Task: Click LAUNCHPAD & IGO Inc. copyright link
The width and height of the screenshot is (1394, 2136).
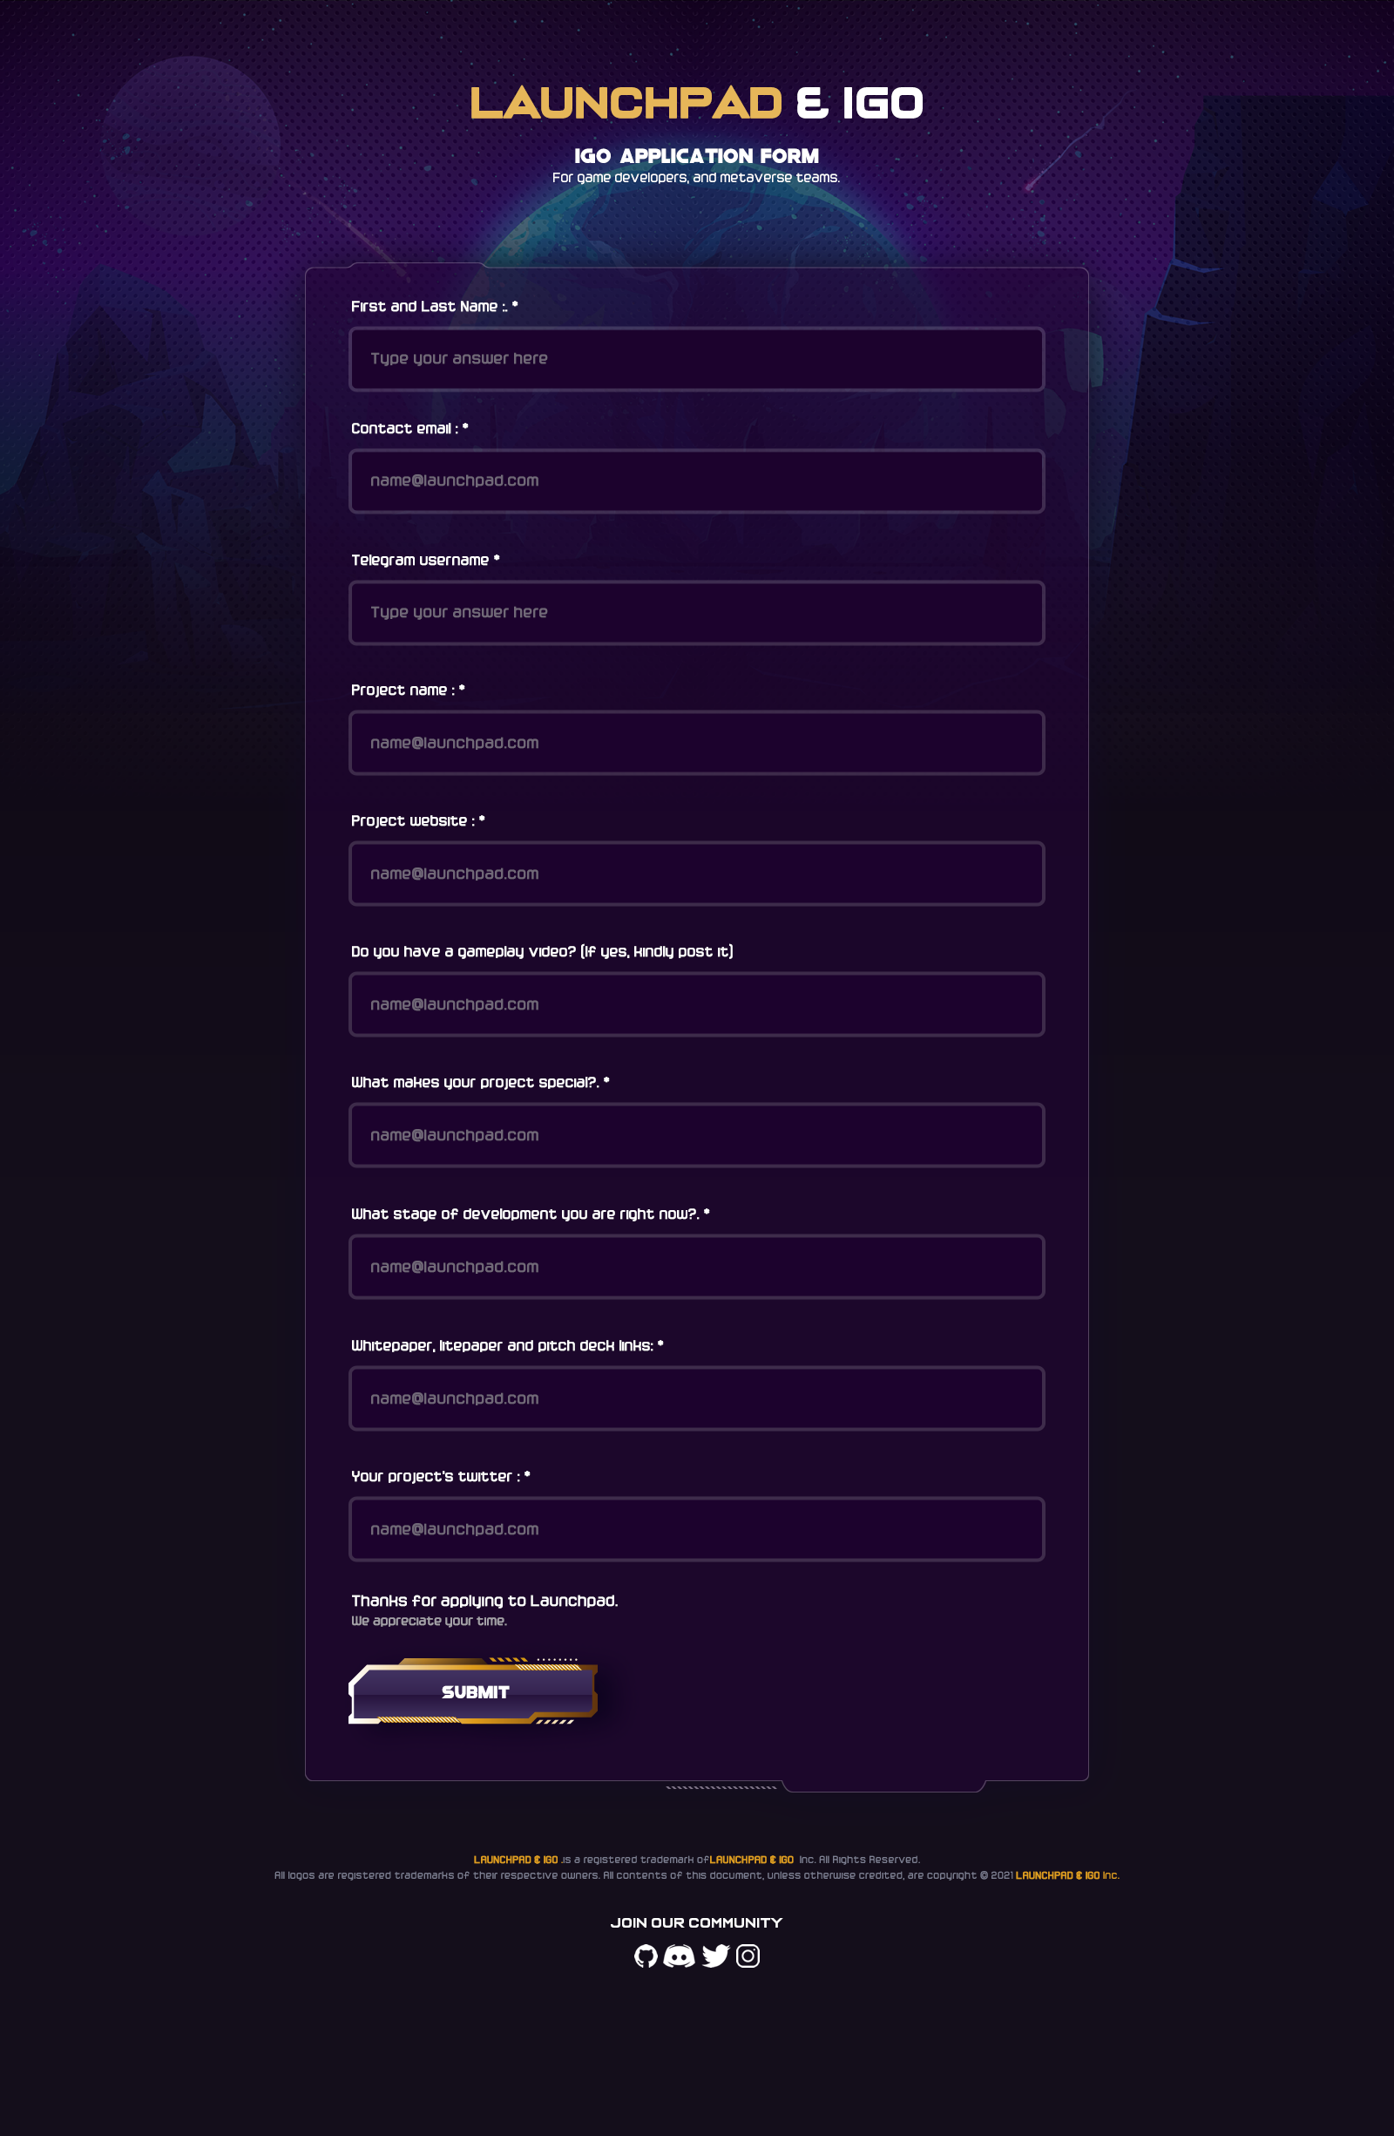Action: [x=1066, y=1874]
